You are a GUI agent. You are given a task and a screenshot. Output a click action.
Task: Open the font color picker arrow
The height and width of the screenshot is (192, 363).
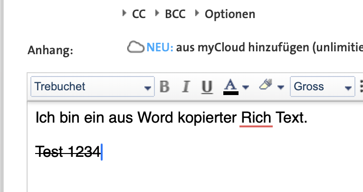[245, 87]
